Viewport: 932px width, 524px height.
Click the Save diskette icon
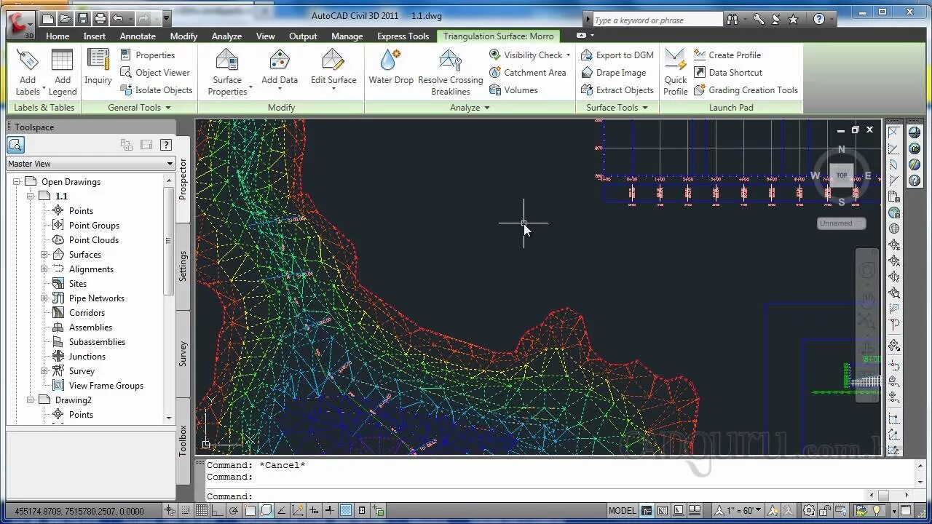[x=83, y=18]
